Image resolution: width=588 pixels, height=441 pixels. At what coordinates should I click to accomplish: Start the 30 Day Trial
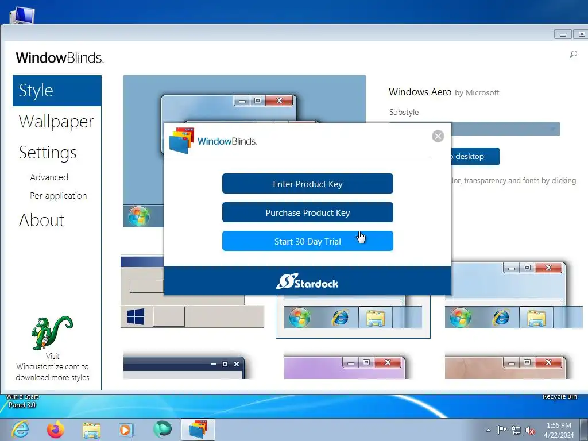click(308, 241)
